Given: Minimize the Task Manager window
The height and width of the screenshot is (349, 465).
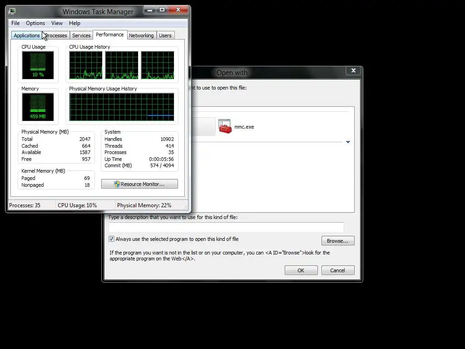Looking at the screenshot, I should click(x=150, y=10).
